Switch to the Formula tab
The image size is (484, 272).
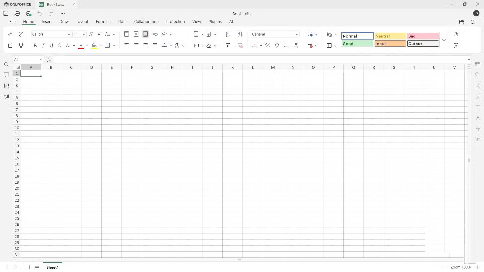tap(103, 22)
